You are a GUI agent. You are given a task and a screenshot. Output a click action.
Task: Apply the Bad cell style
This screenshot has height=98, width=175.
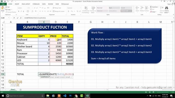[114, 8]
